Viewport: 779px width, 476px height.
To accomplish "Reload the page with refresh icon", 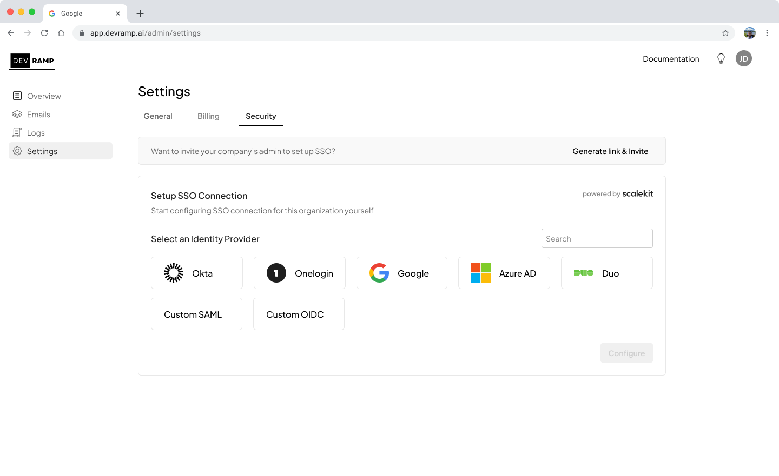I will tap(44, 33).
